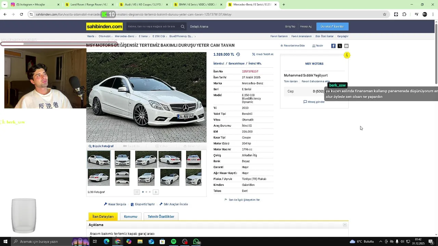Focus the site search input field
438x246 pixels.
(x=152, y=27)
